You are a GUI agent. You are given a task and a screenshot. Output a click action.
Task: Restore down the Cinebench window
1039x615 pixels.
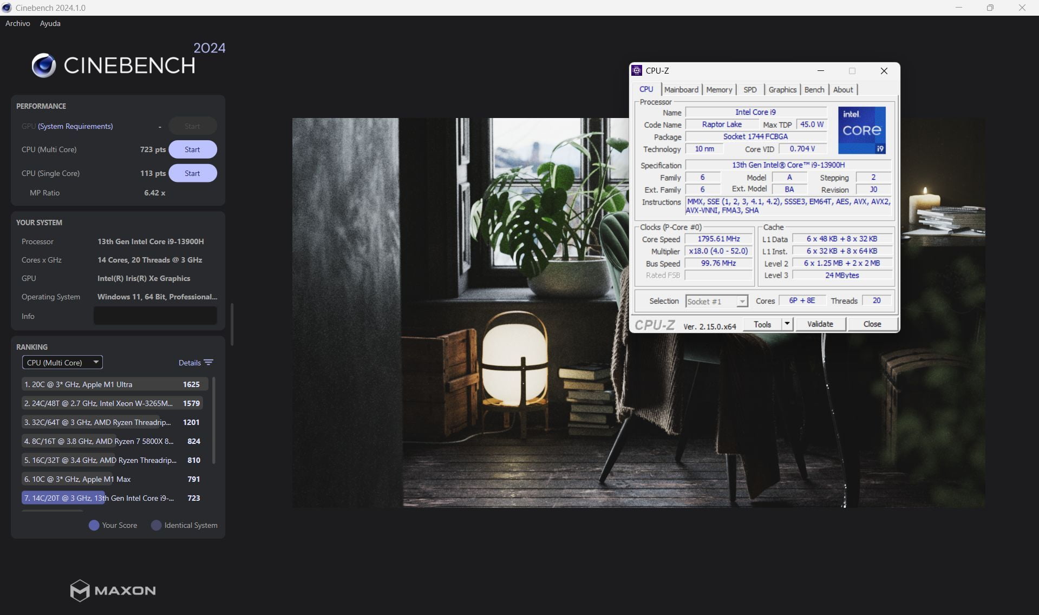click(x=990, y=8)
